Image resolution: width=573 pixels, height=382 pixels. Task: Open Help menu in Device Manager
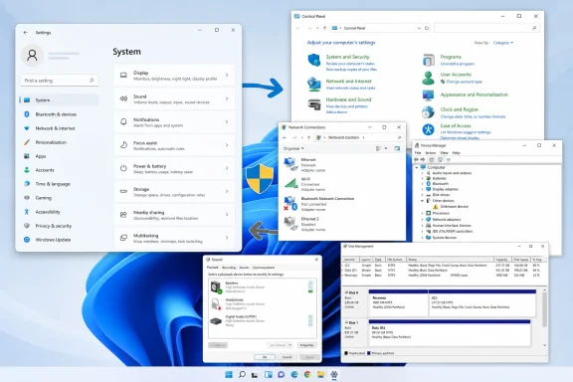pos(457,153)
